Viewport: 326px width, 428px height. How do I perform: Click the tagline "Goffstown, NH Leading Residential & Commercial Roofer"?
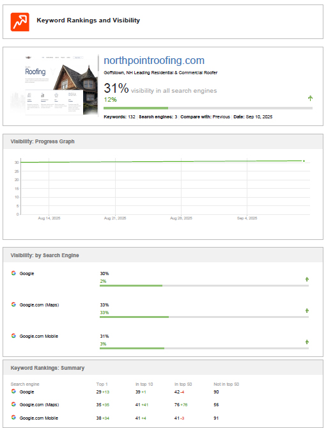click(160, 72)
